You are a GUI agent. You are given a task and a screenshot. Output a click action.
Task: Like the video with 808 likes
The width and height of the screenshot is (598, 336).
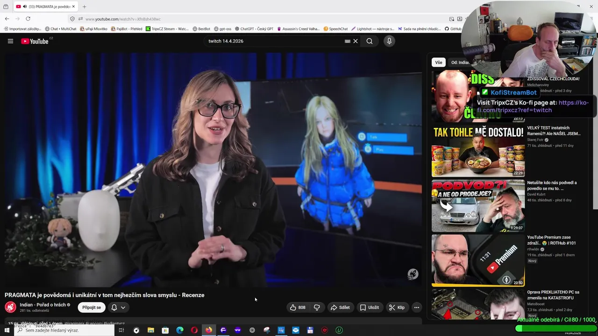pos(298,308)
